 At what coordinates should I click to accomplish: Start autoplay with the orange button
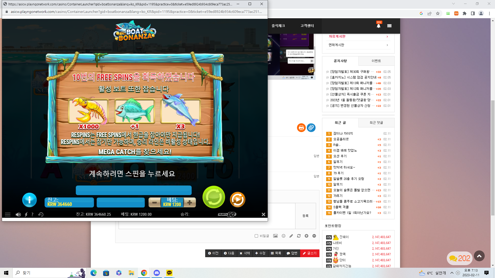pos(237,199)
